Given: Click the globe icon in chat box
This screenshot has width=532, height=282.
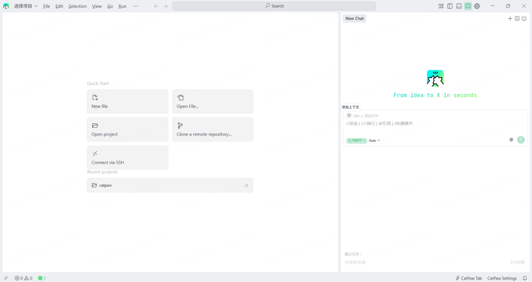Looking at the screenshot, I should pos(511,140).
